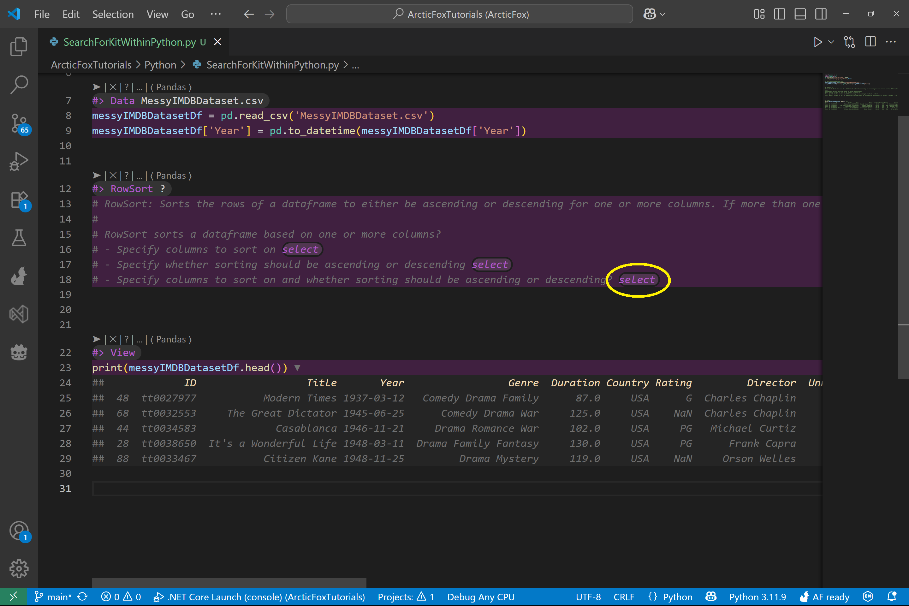Open the run options dropdown arrow
The image size is (909, 606).
pos(831,42)
